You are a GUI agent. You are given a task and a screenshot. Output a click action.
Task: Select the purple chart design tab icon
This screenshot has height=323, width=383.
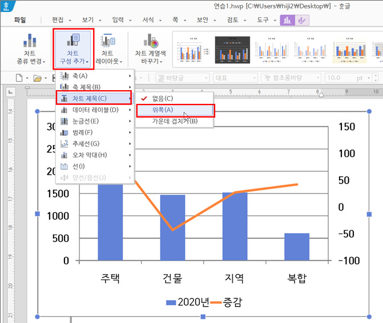(x=288, y=20)
